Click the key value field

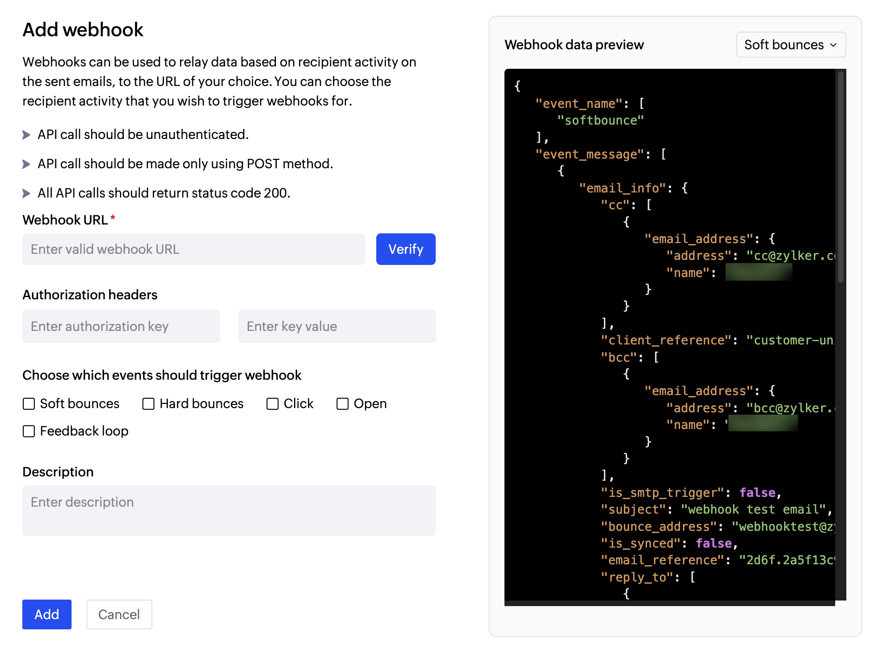point(337,326)
